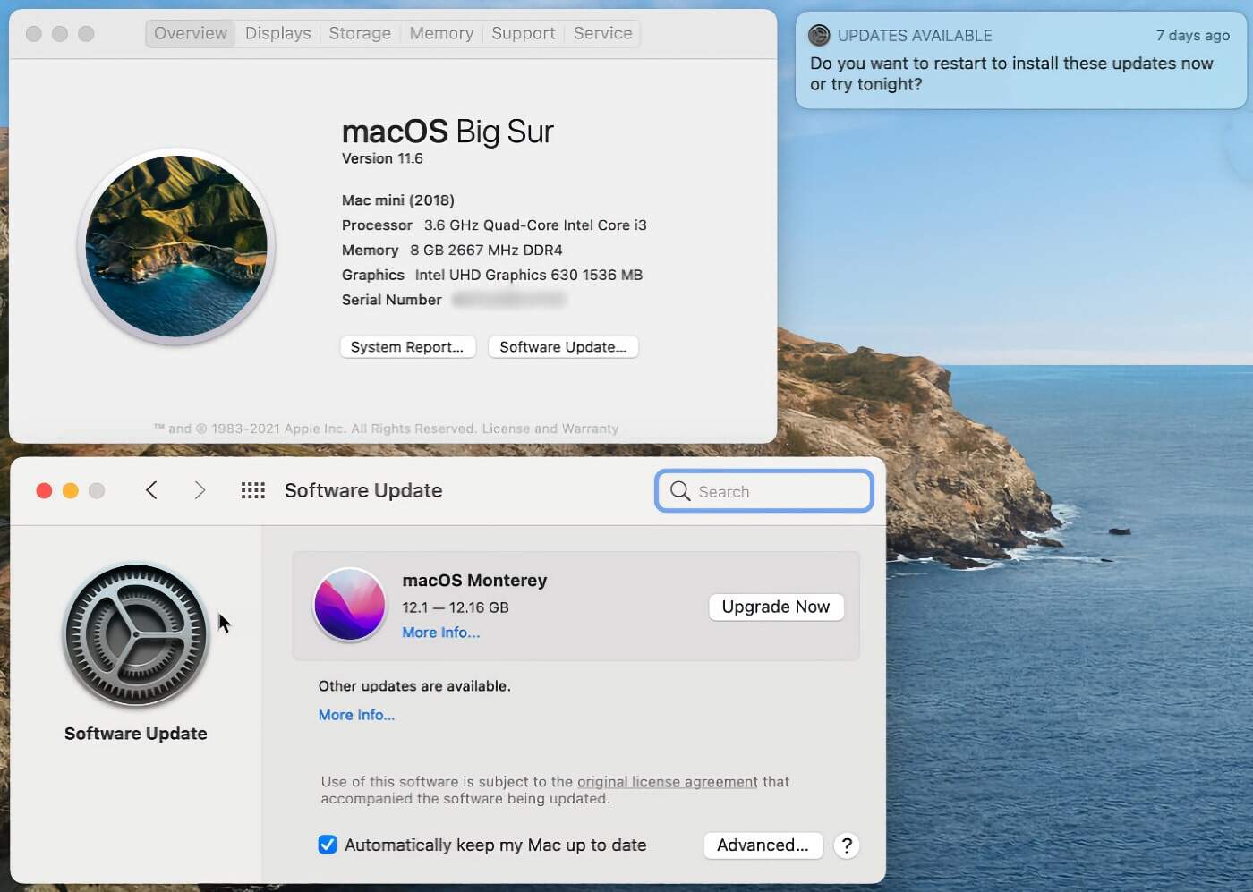This screenshot has width=1253, height=892.
Task: Show the Memory tab
Action: coord(441,33)
